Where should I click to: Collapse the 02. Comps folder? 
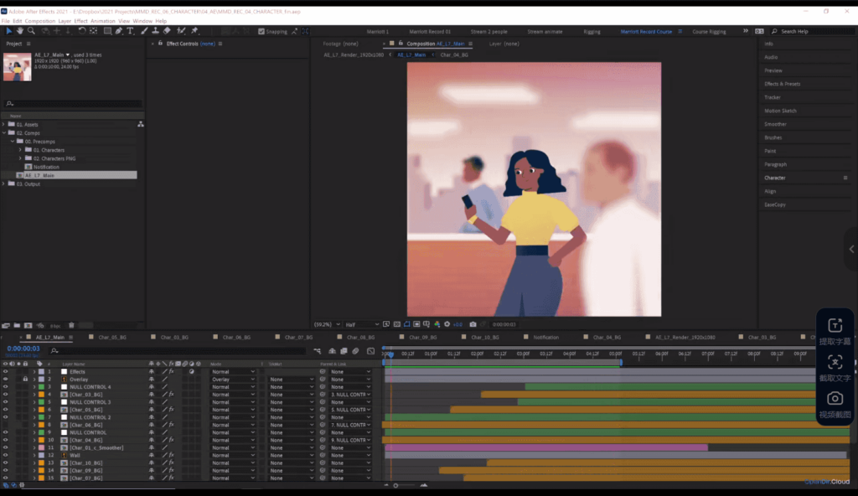pyautogui.click(x=4, y=133)
